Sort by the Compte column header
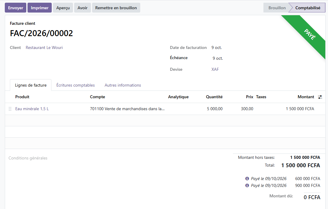This screenshot has height=209, width=328. click(97, 97)
